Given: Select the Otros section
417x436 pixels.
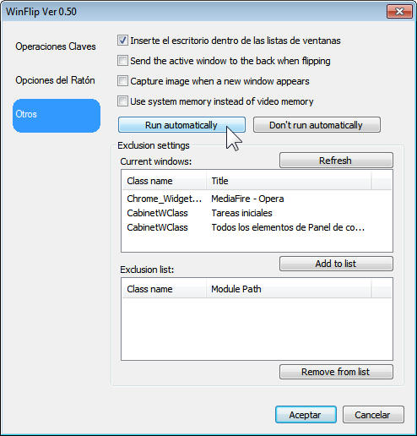Looking at the screenshot, I should (x=57, y=116).
